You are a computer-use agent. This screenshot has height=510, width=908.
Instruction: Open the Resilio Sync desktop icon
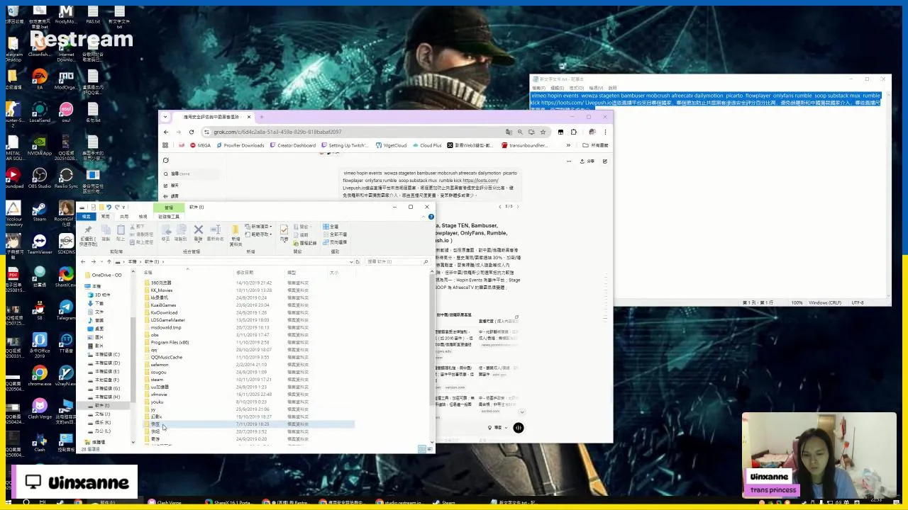click(66, 176)
